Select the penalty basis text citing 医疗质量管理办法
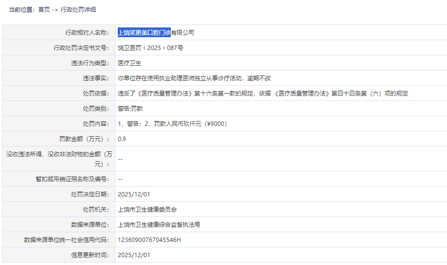 click(263, 94)
